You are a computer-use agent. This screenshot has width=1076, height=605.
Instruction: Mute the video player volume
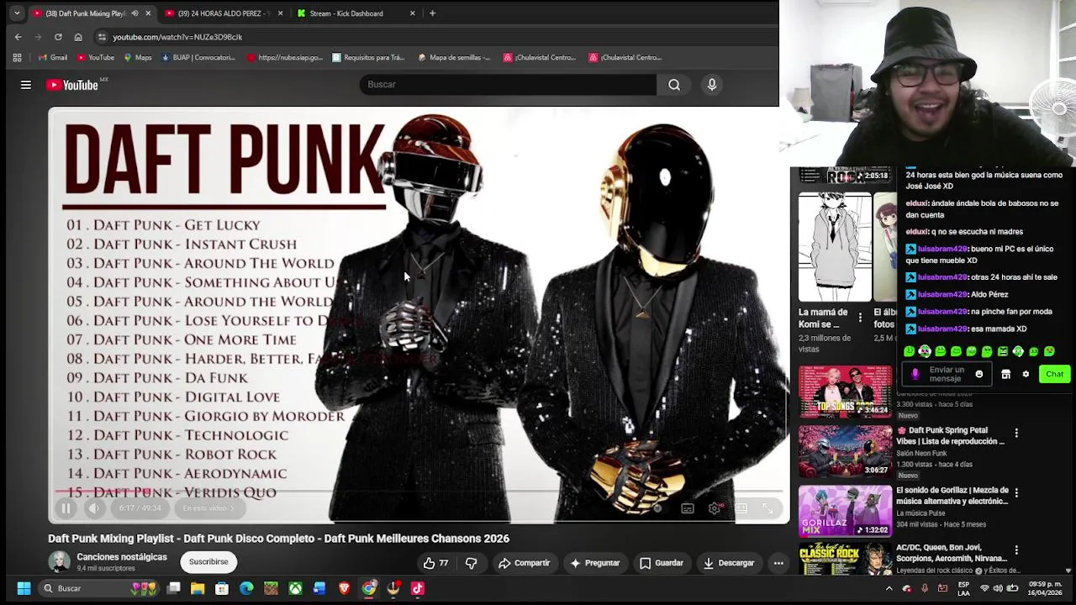click(x=94, y=508)
